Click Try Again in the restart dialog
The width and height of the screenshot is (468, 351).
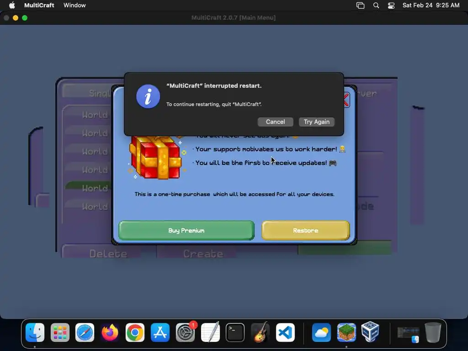[x=316, y=122]
